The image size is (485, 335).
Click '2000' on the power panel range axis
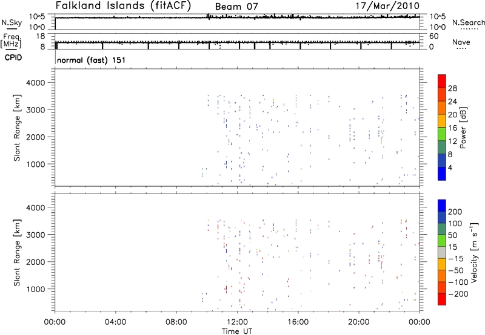tap(36, 137)
